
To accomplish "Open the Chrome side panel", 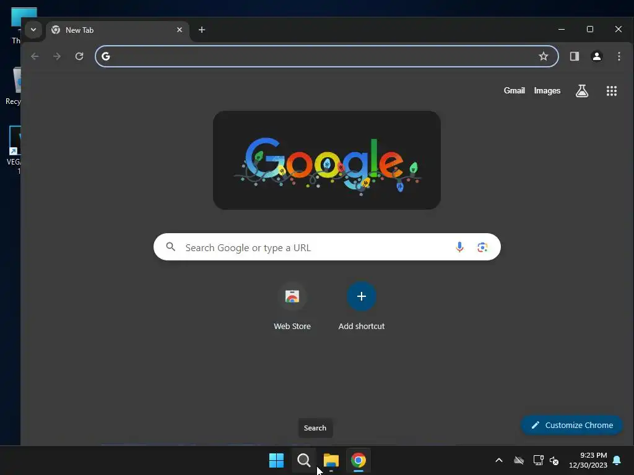I will [575, 56].
